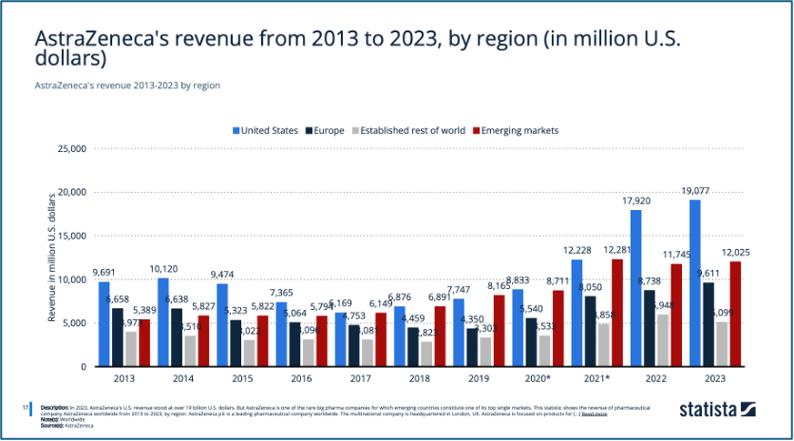Click the blue United States legend swatch
This screenshot has height=441, width=794.
(236, 131)
